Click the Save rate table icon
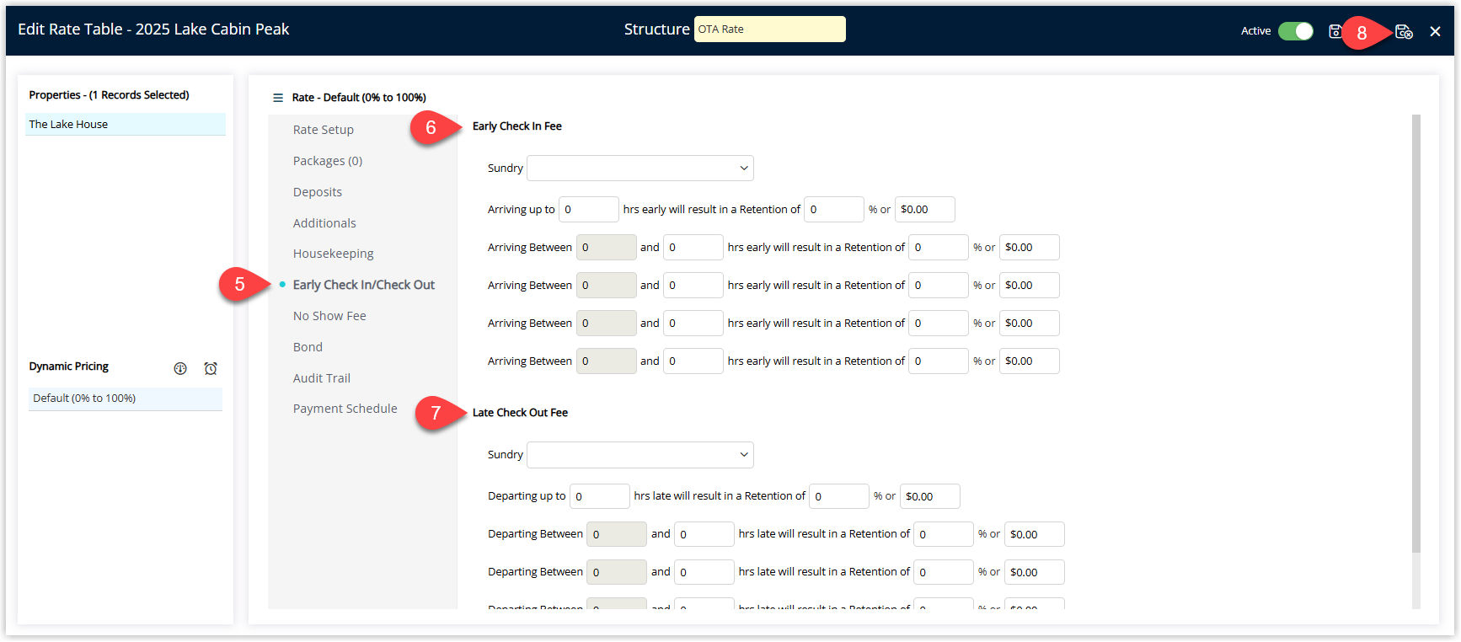Image resolution: width=1461 pixels, height=642 pixels. tap(1335, 31)
